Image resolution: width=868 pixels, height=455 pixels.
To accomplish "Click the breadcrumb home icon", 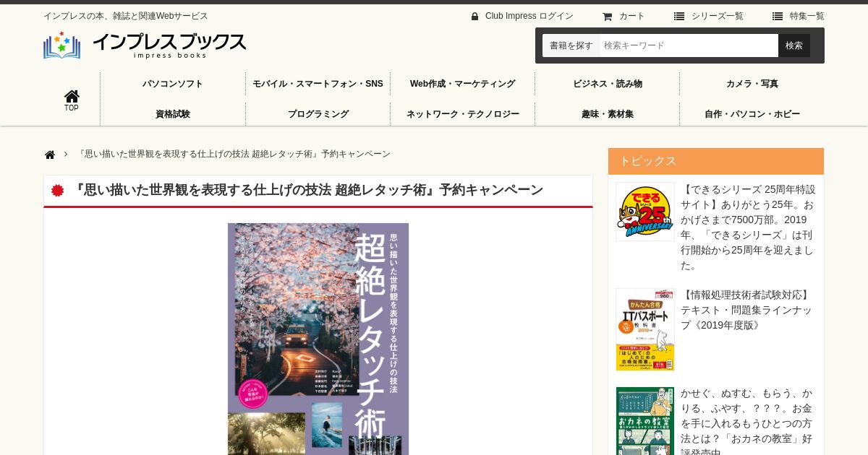I will point(50,155).
